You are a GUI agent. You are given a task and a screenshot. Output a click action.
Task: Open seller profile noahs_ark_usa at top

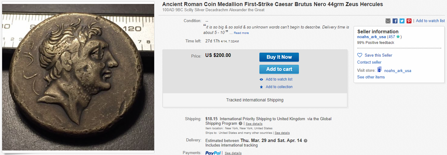(371, 37)
